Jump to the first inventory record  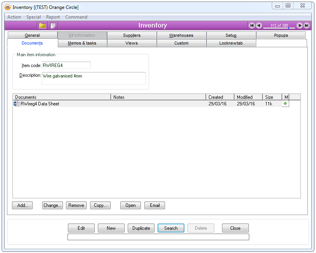click(x=252, y=26)
